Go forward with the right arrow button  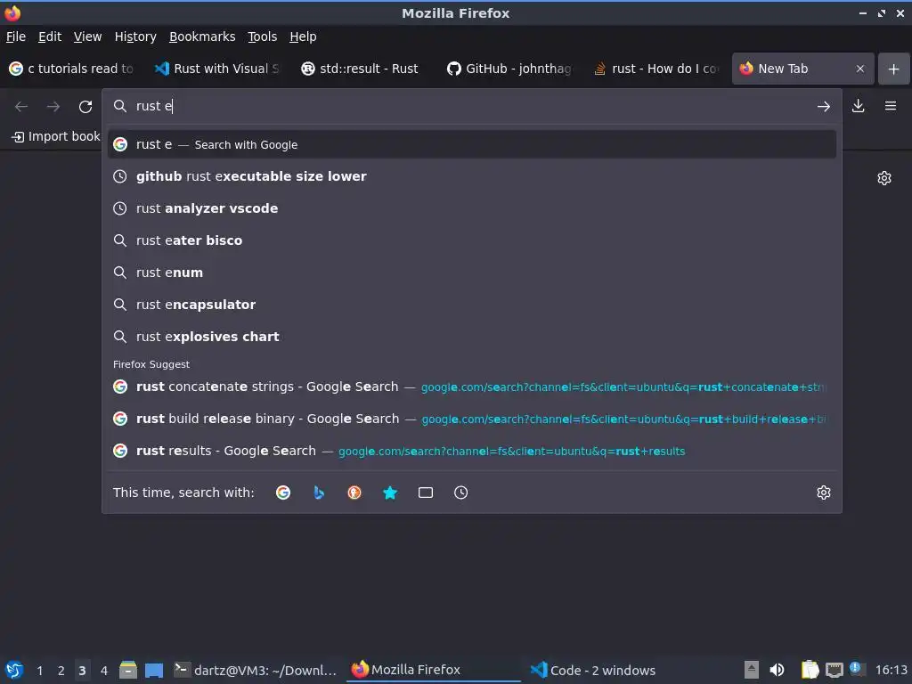tap(53, 107)
